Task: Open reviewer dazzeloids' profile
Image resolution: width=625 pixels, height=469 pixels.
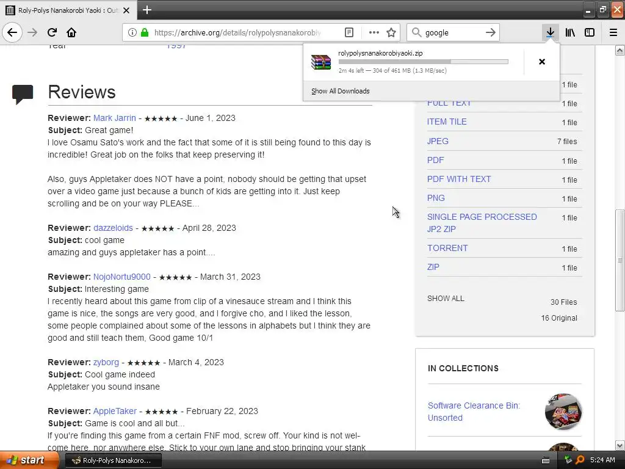Action: pyautogui.click(x=113, y=228)
